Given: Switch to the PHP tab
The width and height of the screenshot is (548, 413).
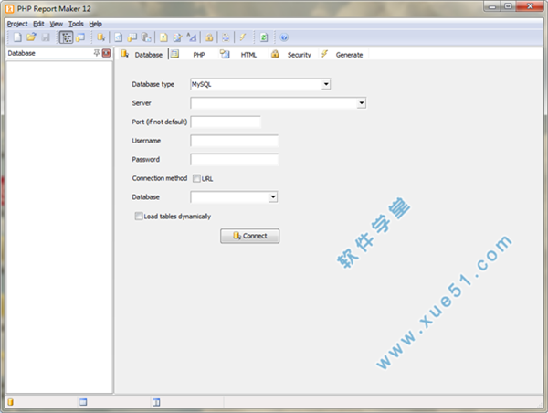Looking at the screenshot, I should click(192, 54).
